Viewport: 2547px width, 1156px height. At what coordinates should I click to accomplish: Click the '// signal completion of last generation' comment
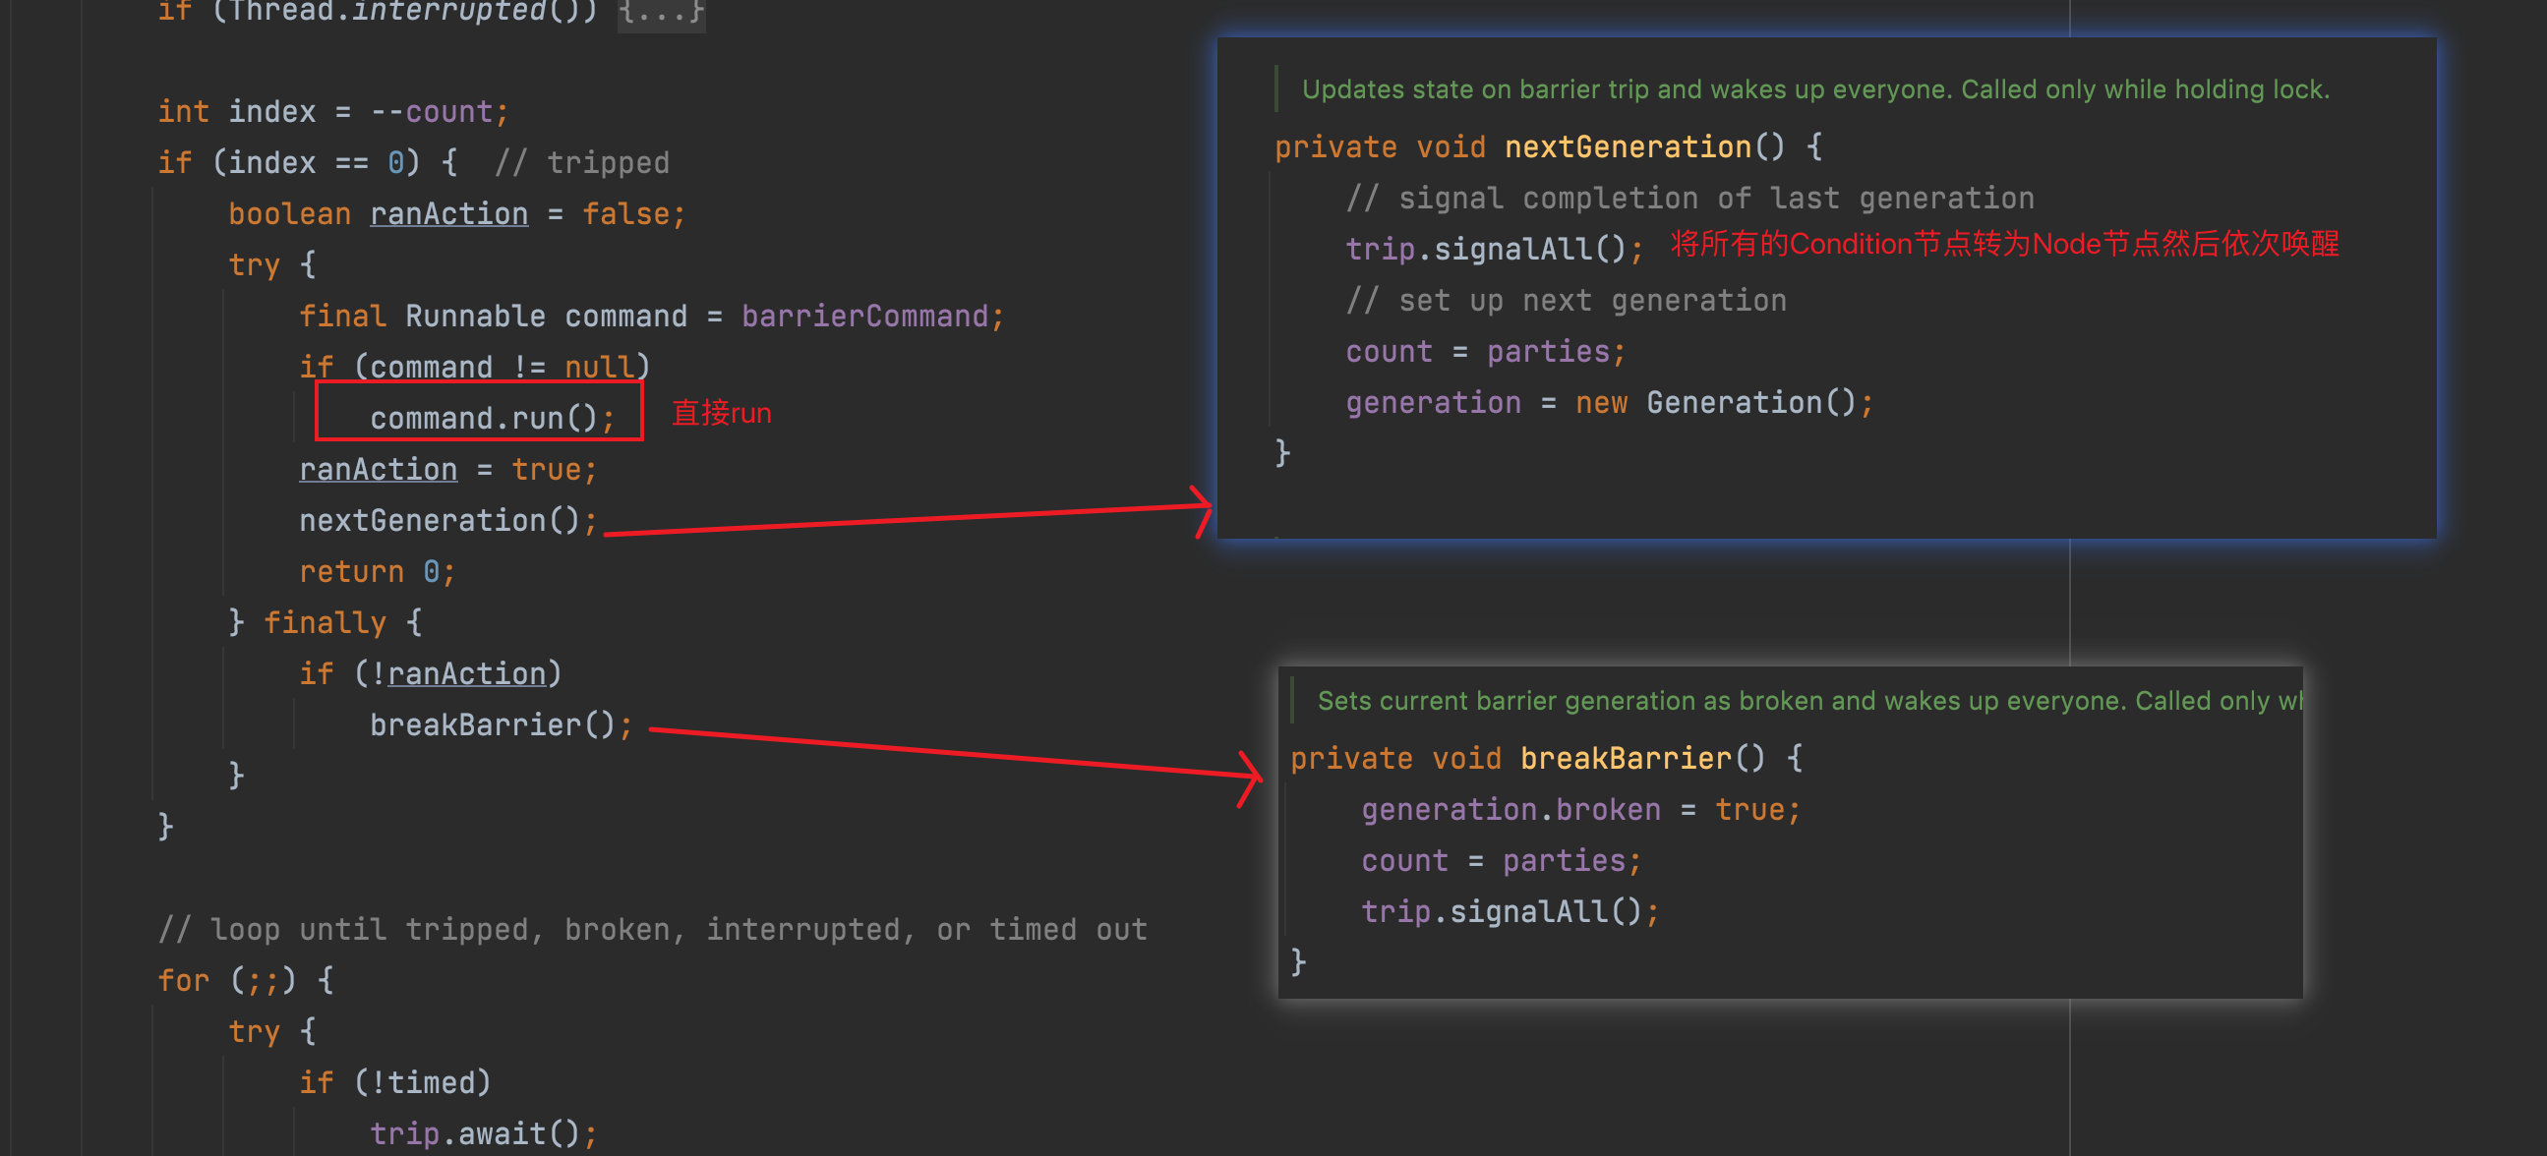(x=1689, y=198)
